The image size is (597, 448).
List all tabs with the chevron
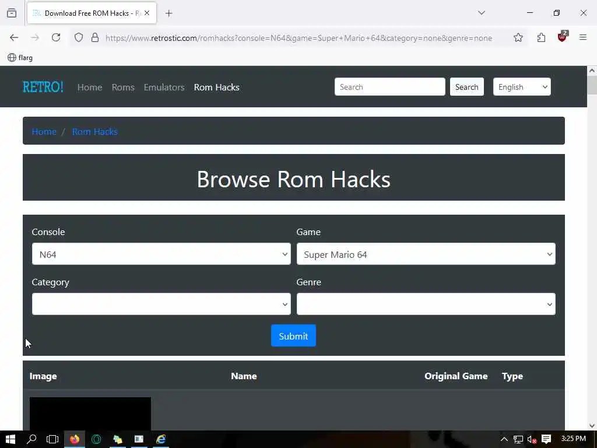tap(482, 13)
